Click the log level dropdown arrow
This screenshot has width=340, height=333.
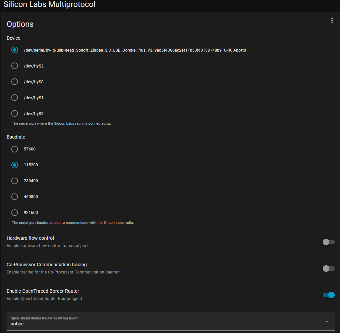(326, 321)
